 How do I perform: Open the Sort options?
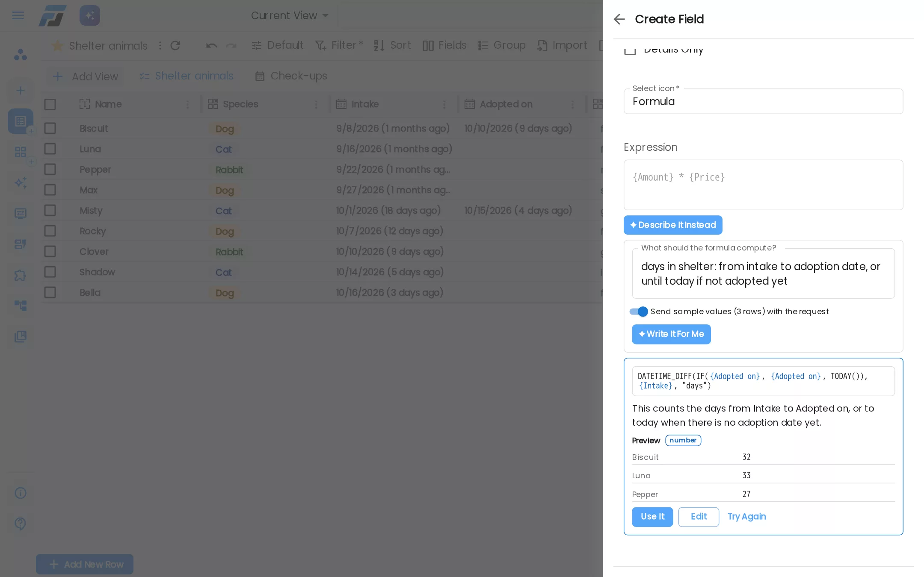coord(392,45)
